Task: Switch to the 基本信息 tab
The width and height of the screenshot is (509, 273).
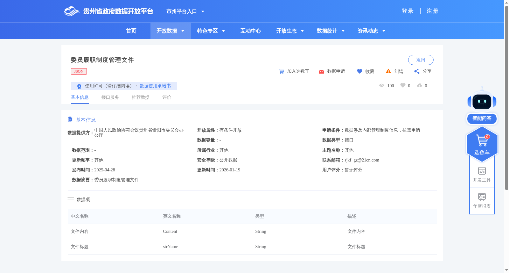Action: [80, 97]
